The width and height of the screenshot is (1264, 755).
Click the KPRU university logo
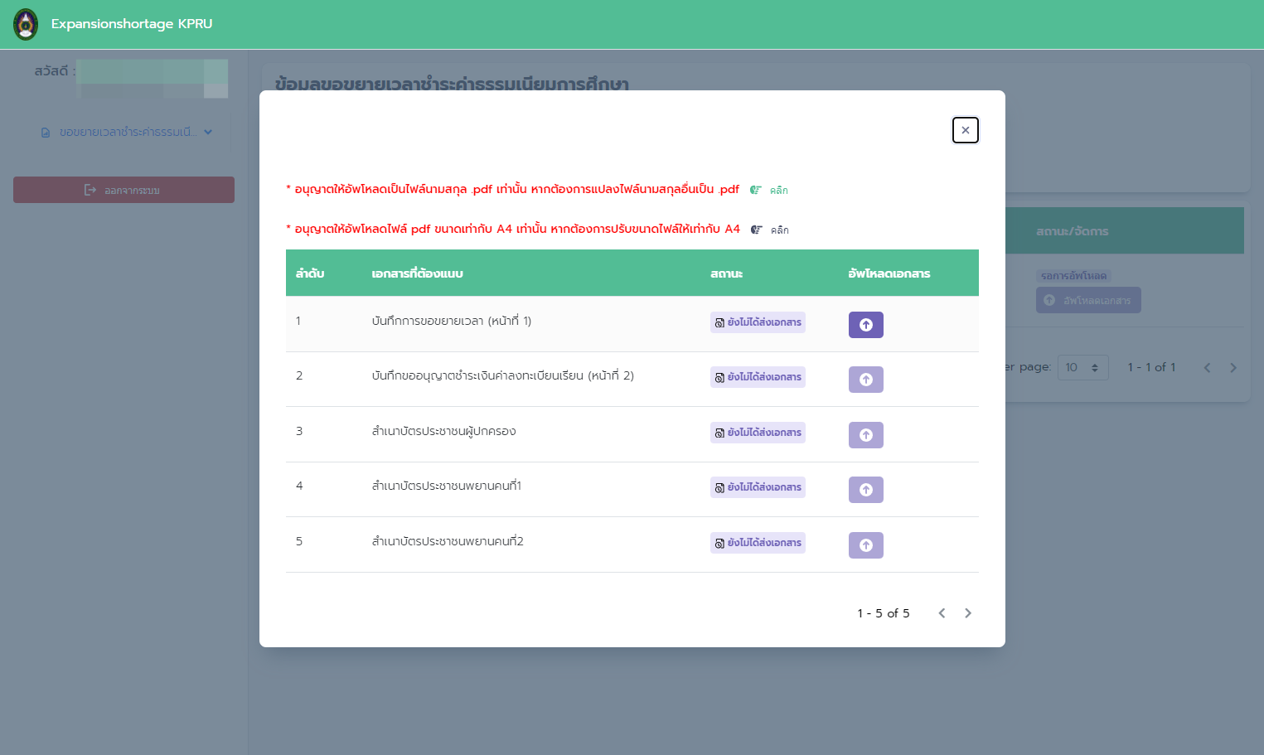click(26, 25)
